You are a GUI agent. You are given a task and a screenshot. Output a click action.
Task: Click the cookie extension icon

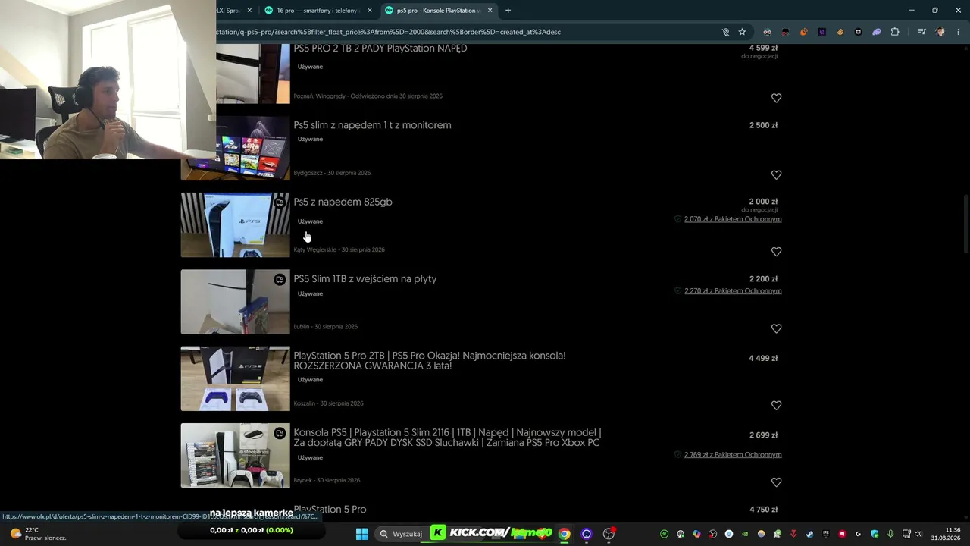coord(840,32)
